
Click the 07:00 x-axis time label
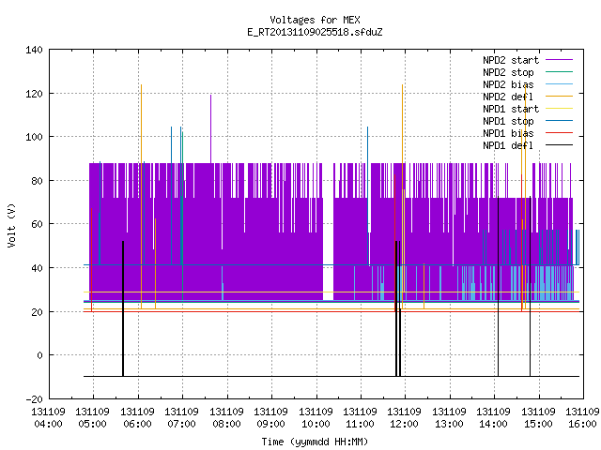(x=181, y=424)
